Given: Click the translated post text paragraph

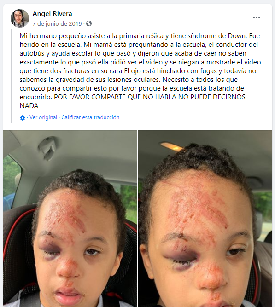Looking at the screenshot, I should (x=140, y=71).
